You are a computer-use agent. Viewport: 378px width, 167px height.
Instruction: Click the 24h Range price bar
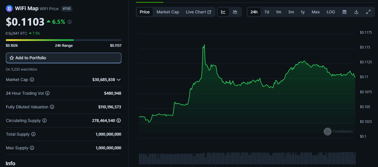click(x=64, y=40)
